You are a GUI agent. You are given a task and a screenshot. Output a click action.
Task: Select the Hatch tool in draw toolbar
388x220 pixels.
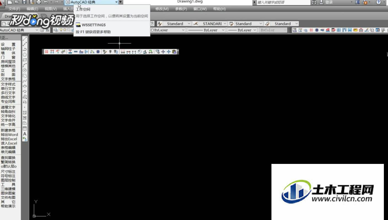coord(25,112)
